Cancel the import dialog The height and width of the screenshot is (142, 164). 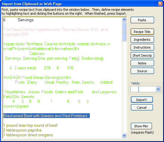pos(142,108)
